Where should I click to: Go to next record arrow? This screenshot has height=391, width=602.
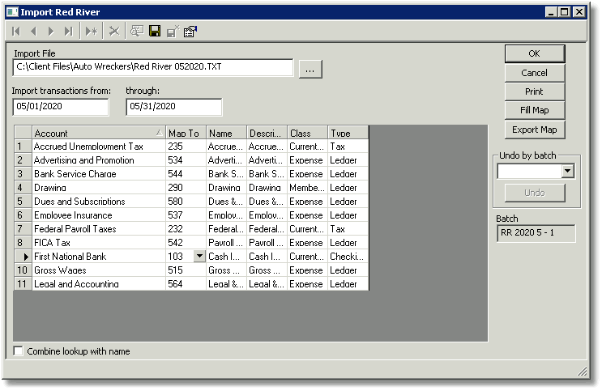point(51,32)
